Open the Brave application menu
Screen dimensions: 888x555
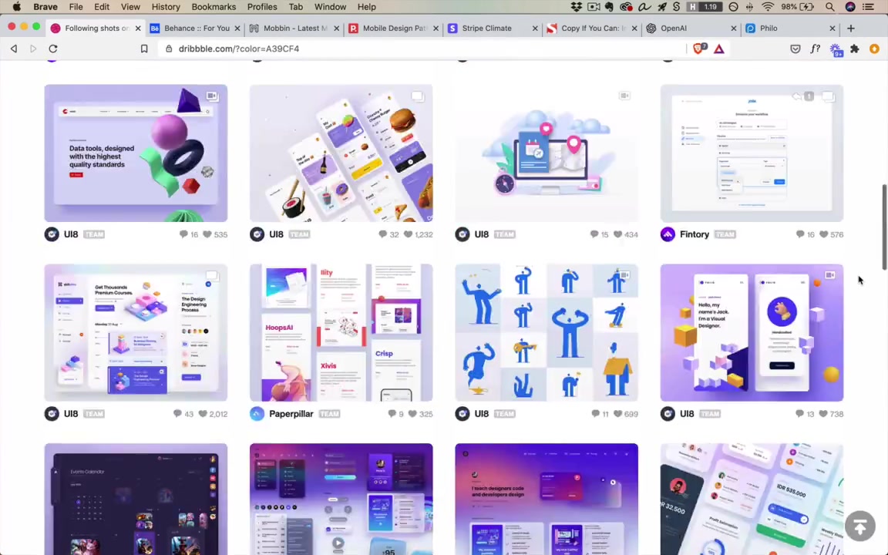[x=45, y=7]
